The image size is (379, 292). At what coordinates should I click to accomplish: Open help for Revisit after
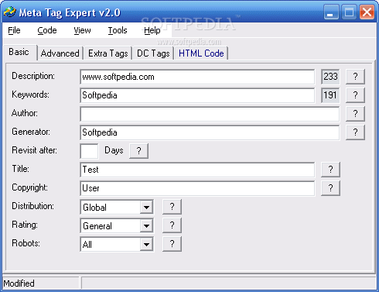pyautogui.click(x=138, y=151)
